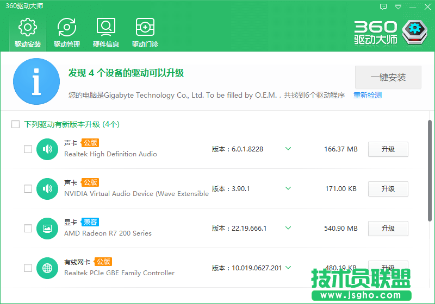Click the 兼容 tag on the 显卡 row
The image size is (435, 304).
point(90,222)
